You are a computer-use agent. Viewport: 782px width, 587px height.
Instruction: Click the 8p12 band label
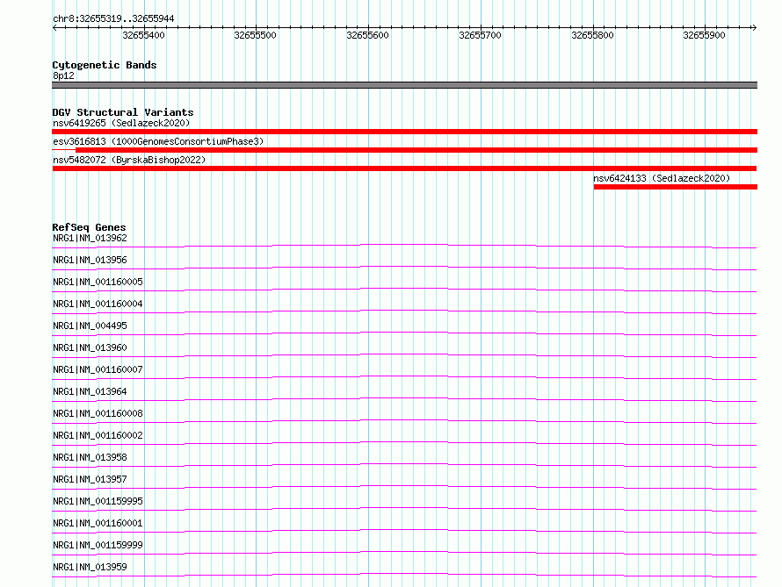coord(63,75)
